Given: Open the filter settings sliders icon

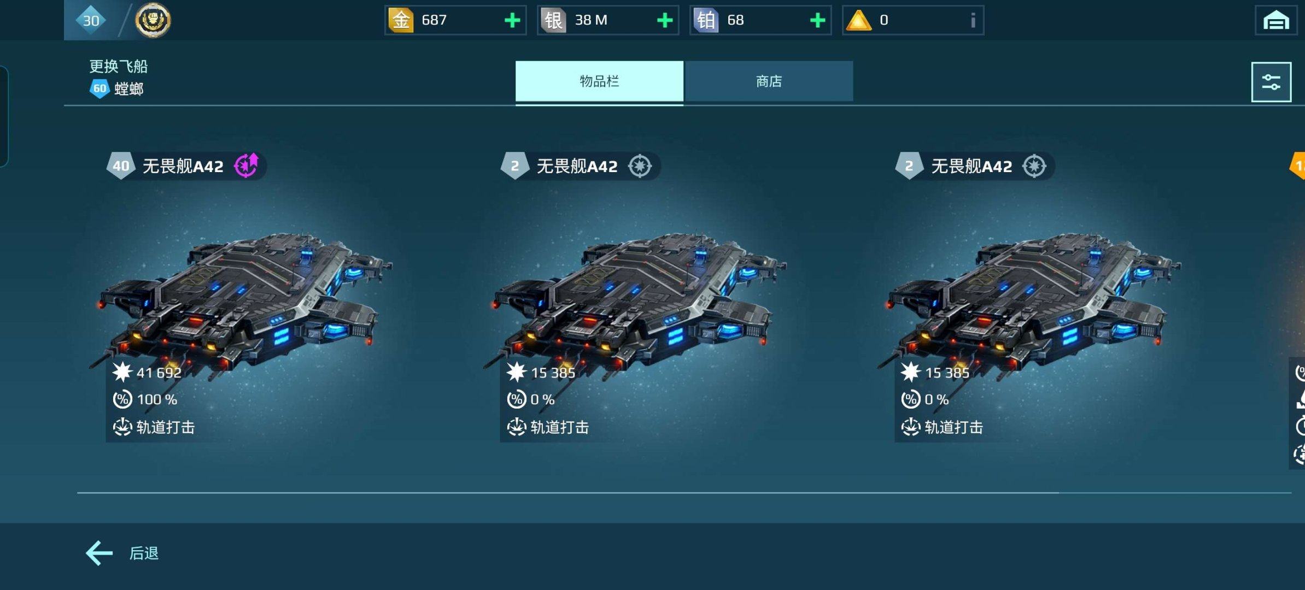Looking at the screenshot, I should tap(1271, 82).
